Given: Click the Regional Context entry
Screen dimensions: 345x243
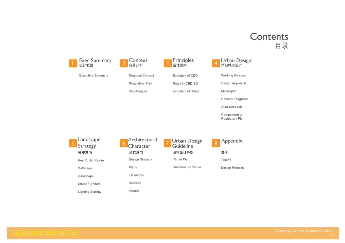Looking at the screenshot, I should 141,75.
